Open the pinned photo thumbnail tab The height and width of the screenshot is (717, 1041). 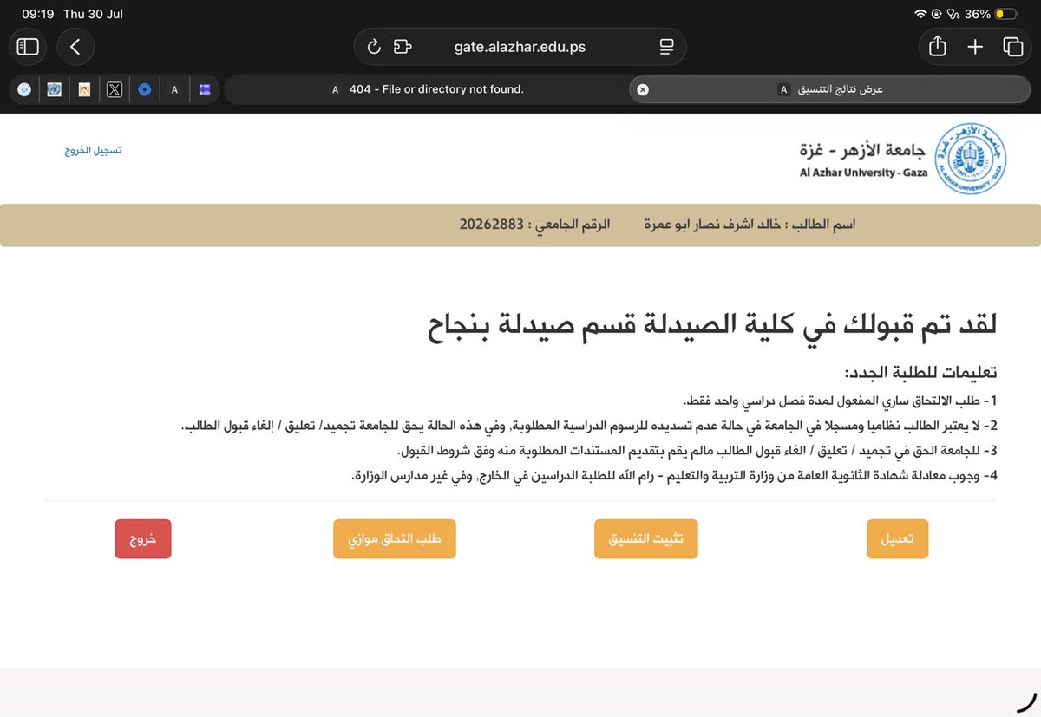click(x=84, y=89)
